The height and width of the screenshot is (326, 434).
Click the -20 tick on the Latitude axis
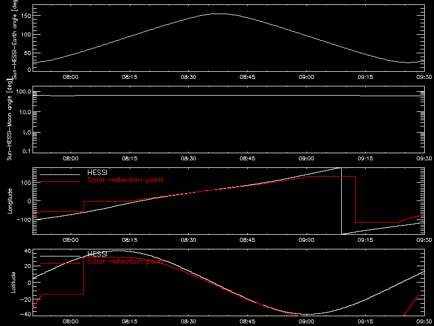(x=25, y=299)
